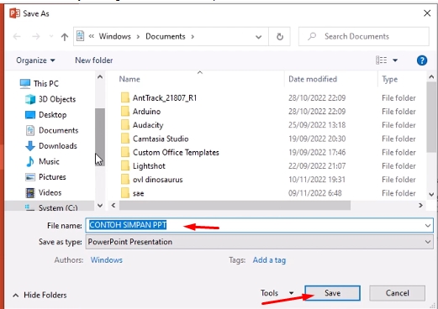This screenshot has height=309, width=438.
Task: Open Music in the sidebar
Action: (x=42, y=161)
